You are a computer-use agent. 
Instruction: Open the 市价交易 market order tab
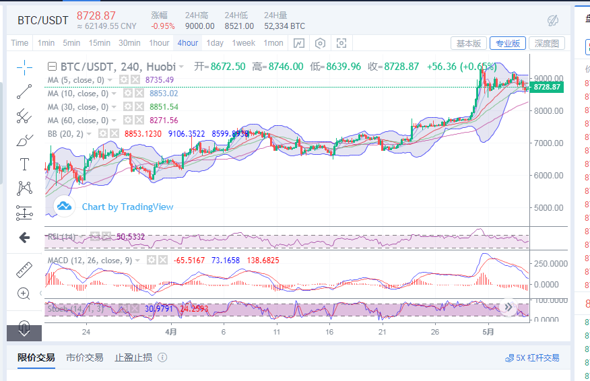coord(85,357)
